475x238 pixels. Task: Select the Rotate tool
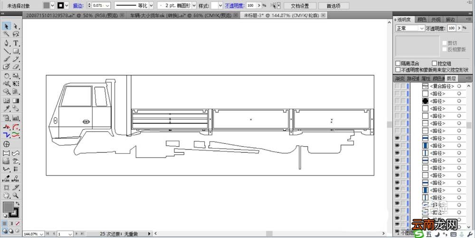point(7,76)
